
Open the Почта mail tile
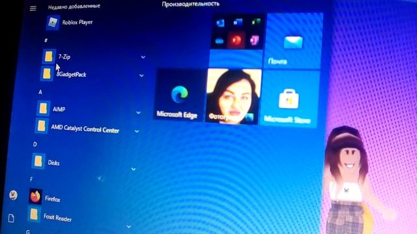click(293, 40)
